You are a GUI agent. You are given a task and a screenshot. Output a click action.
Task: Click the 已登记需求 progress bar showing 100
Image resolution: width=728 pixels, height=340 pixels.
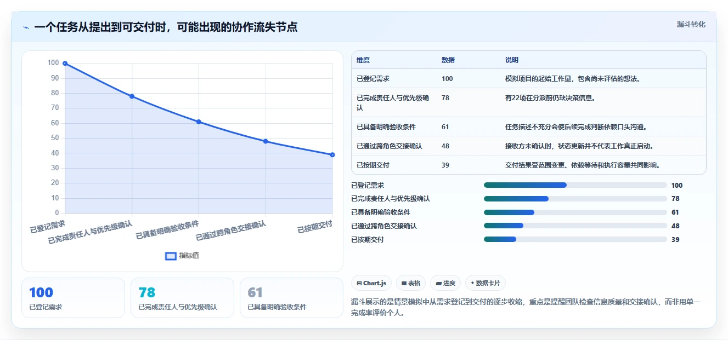tap(575, 185)
